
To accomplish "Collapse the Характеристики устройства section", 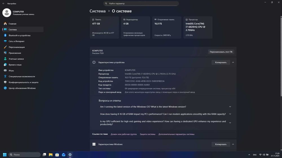I will pos(233,62).
